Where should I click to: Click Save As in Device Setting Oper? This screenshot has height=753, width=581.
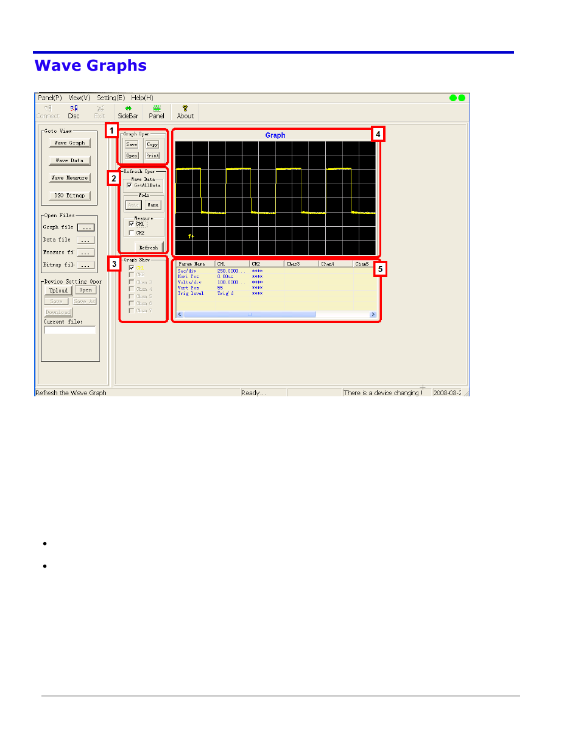(x=85, y=301)
